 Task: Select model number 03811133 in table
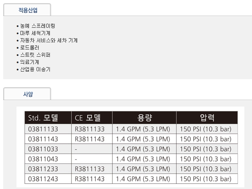43,129
